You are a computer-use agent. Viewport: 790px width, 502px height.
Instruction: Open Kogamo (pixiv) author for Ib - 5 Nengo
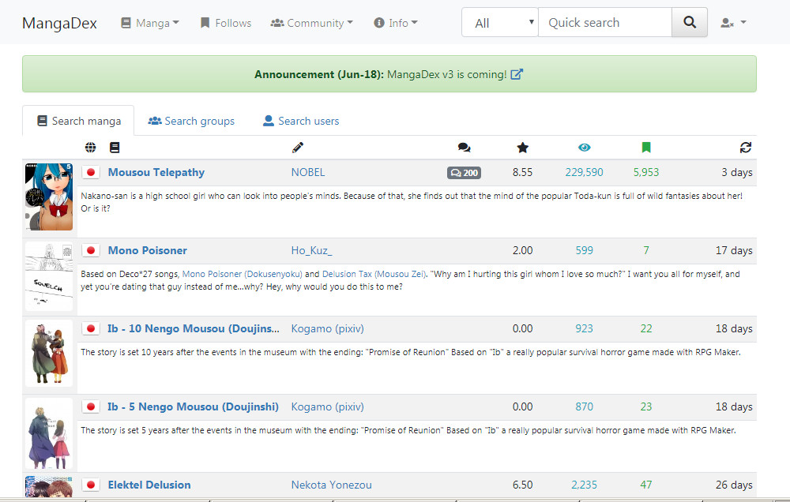point(328,406)
